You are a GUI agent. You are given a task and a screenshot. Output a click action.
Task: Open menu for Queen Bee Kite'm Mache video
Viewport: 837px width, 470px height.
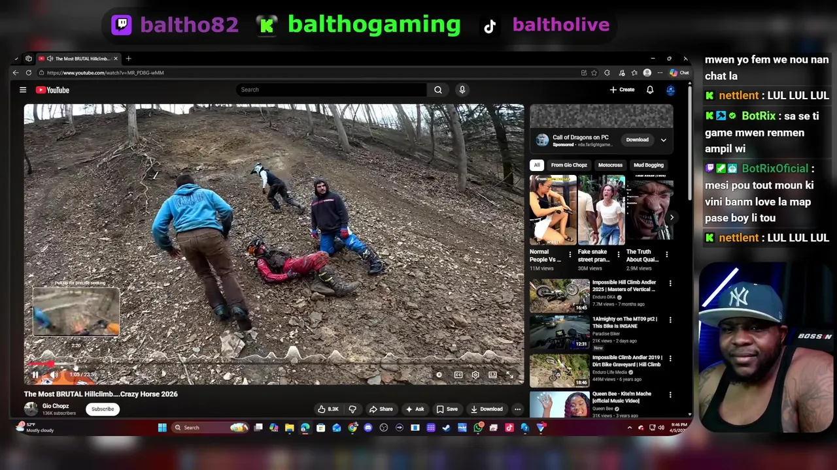tap(670, 395)
